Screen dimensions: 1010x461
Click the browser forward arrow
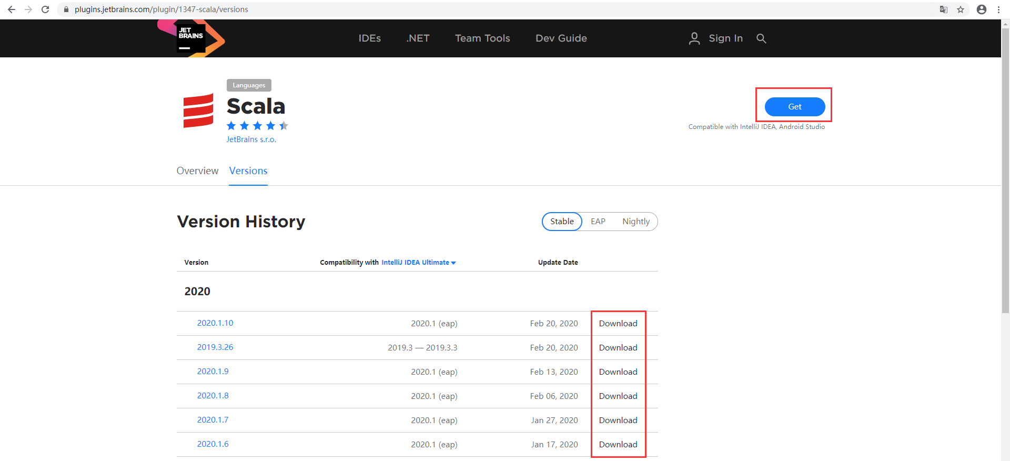(x=28, y=9)
